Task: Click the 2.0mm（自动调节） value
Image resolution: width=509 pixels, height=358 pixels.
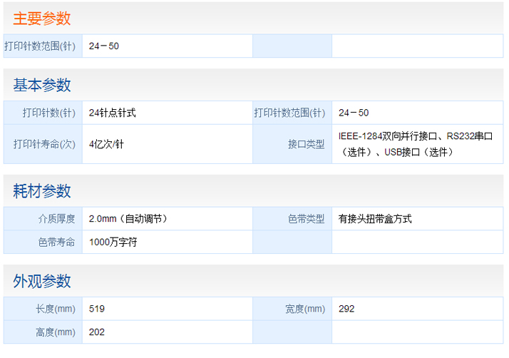Action: (x=128, y=219)
